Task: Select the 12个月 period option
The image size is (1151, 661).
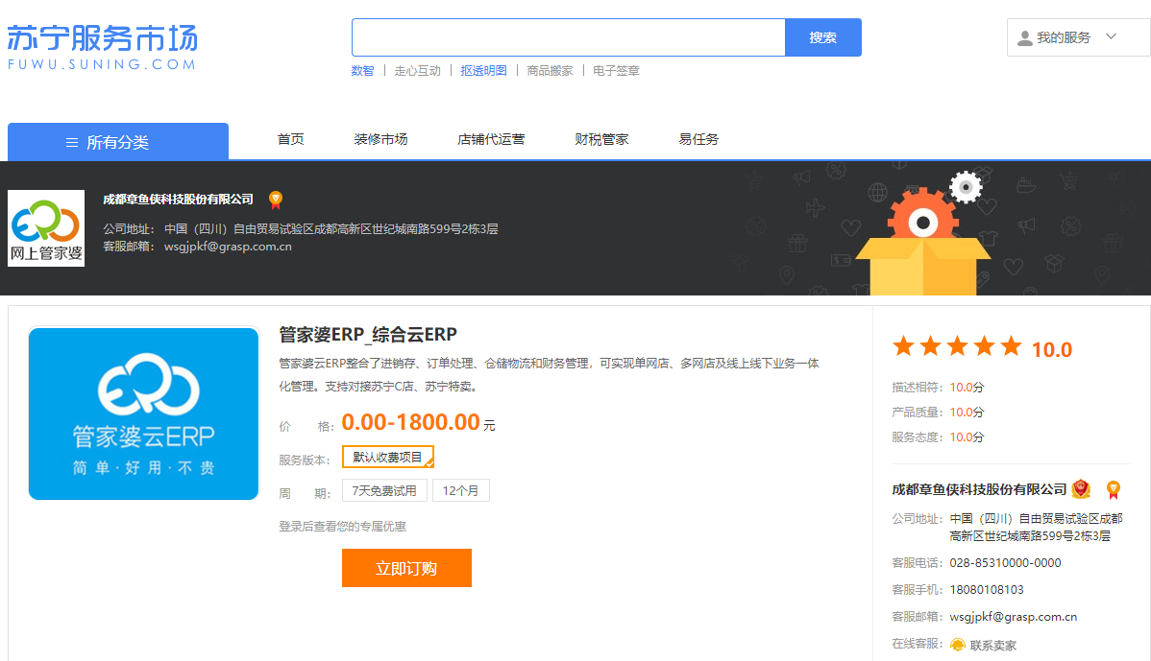Action: click(461, 490)
